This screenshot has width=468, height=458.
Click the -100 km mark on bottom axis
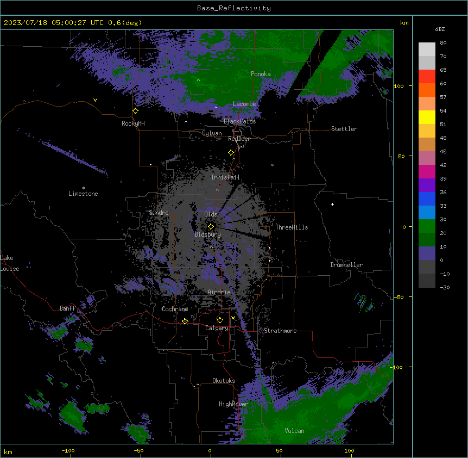[x=68, y=450]
